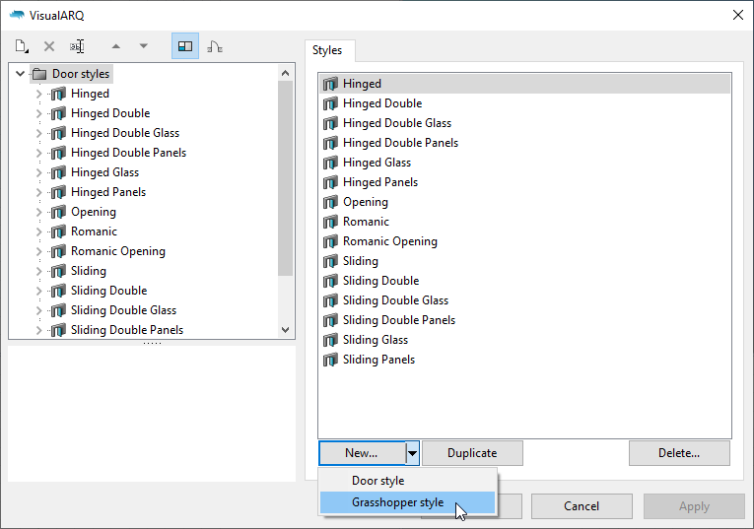Expand the Hinged tree node

[39, 94]
